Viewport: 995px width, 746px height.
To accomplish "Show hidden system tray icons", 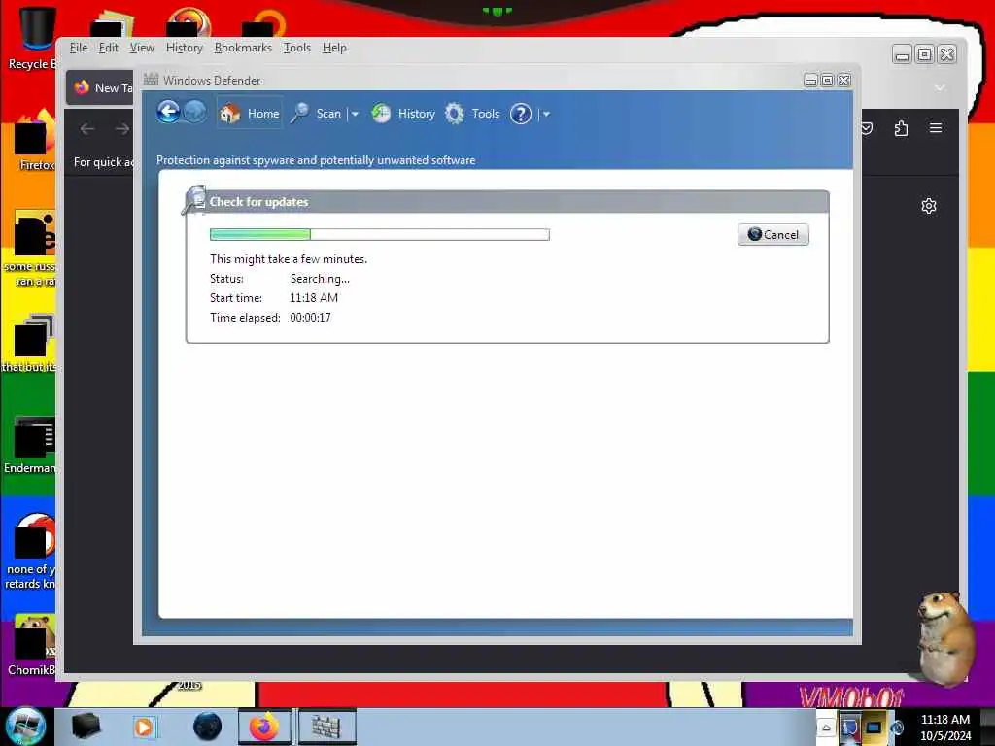I will click(826, 728).
